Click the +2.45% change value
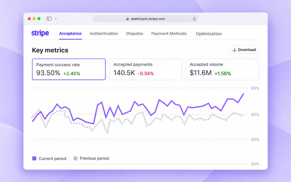Screen dimensions: 291x182 [x=72, y=73]
